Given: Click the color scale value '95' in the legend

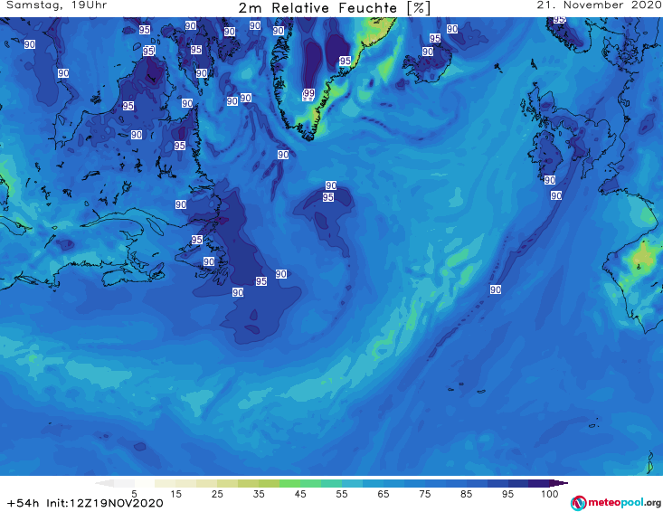Looking at the screenshot, I should click(507, 494).
